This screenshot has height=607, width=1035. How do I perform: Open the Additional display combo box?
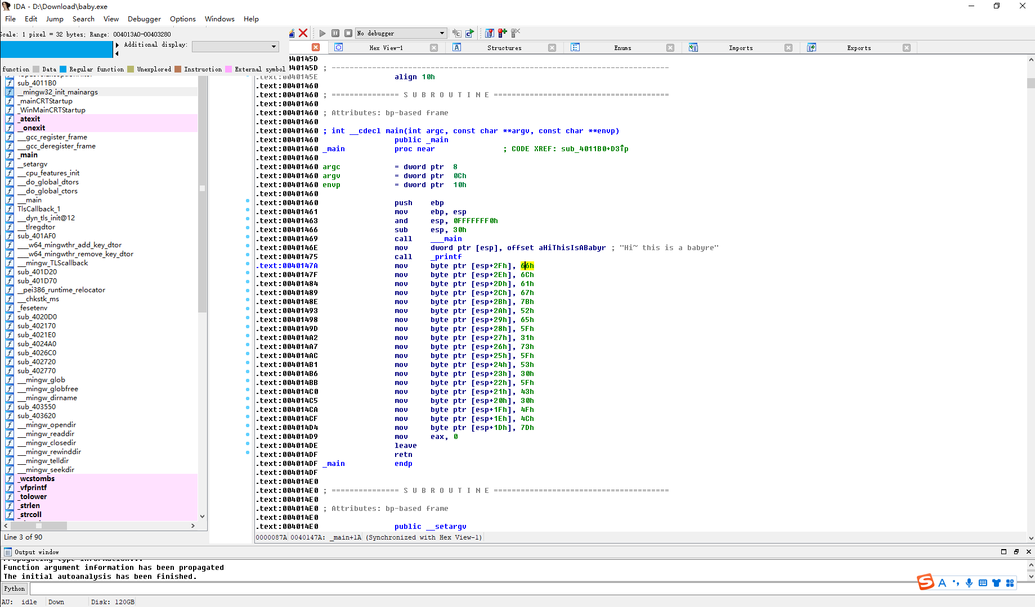(x=235, y=47)
